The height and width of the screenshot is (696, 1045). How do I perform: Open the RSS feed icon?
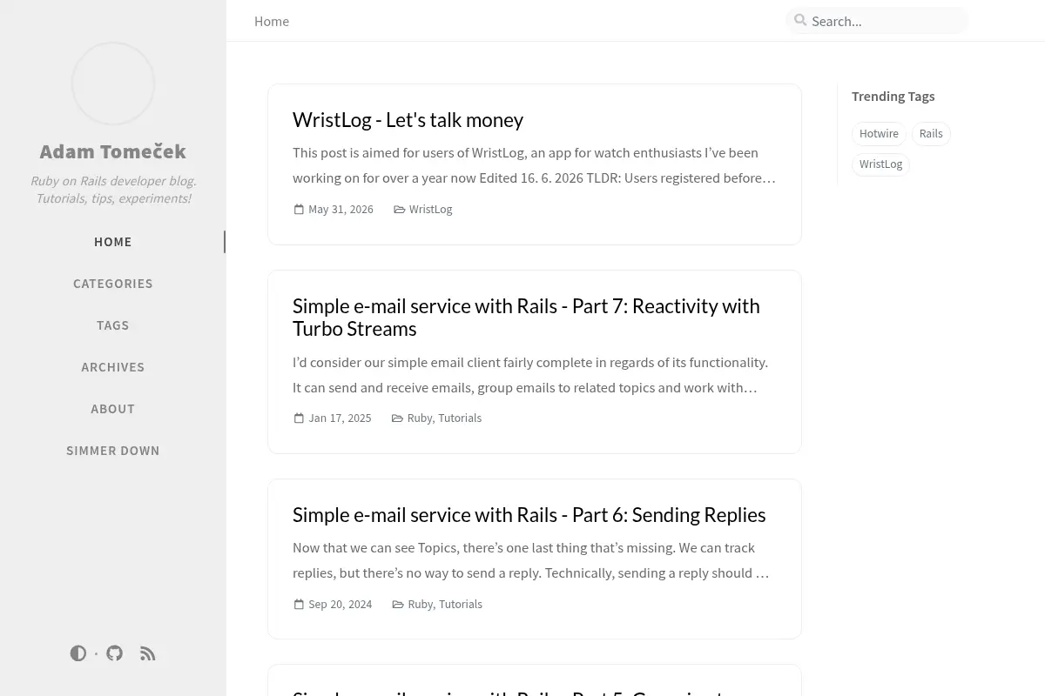click(148, 653)
